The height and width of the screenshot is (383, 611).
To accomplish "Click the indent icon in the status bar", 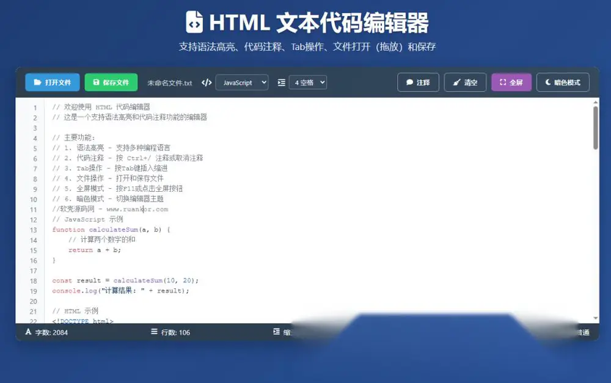I will 276,332.
